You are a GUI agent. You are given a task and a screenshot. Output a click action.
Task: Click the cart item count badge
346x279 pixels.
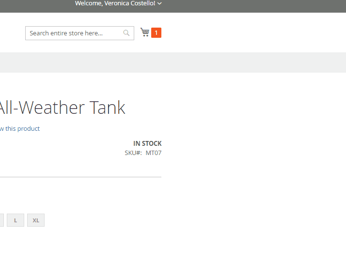click(156, 32)
